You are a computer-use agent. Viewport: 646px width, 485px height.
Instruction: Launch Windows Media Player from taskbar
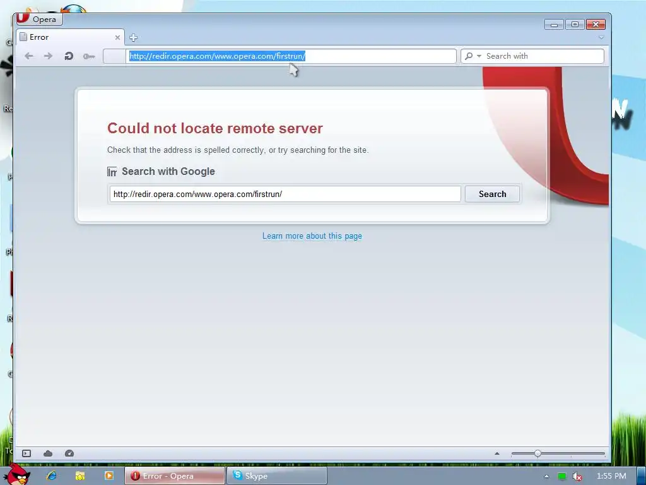click(x=109, y=476)
